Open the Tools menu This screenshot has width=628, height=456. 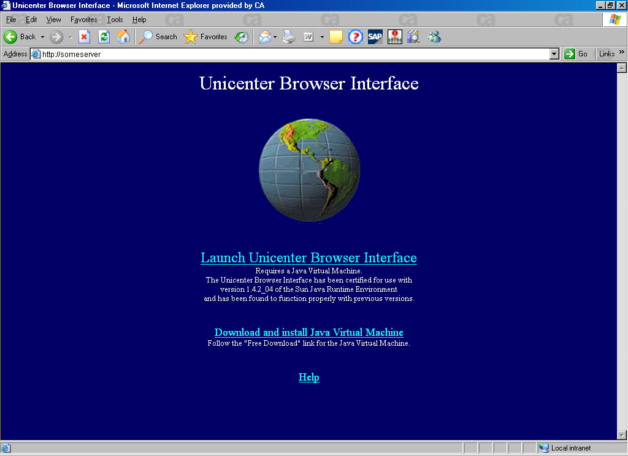click(x=115, y=20)
